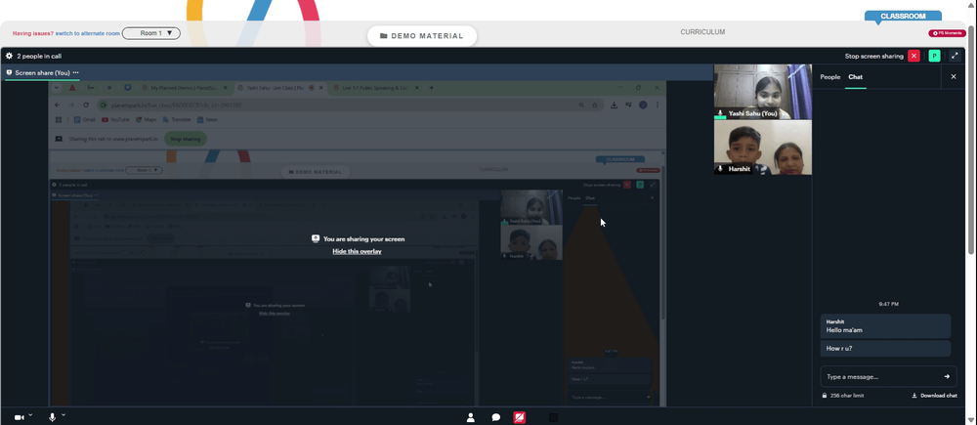Send chat message with arrow icon

(947, 376)
